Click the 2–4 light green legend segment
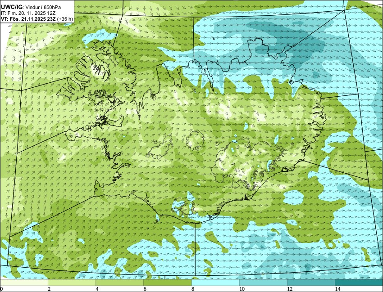 (x=72, y=283)
